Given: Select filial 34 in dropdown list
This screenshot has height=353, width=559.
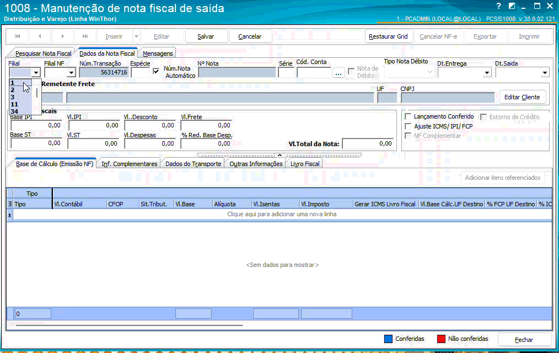Looking at the screenshot, I should point(21,111).
